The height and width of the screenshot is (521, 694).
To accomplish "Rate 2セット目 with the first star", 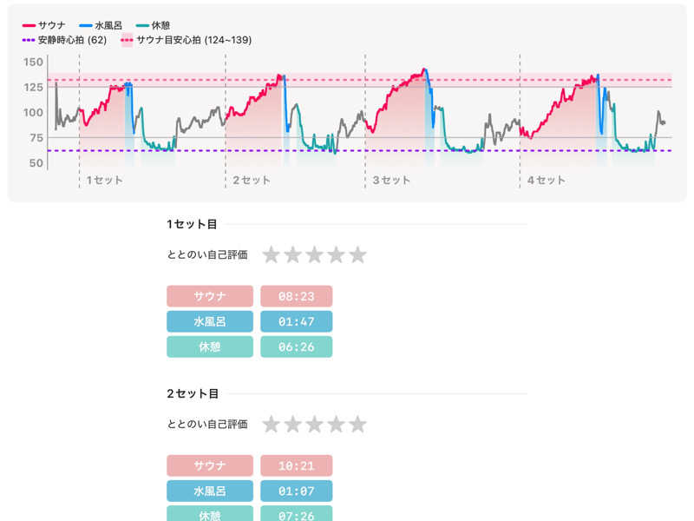I will coord(272,425).
